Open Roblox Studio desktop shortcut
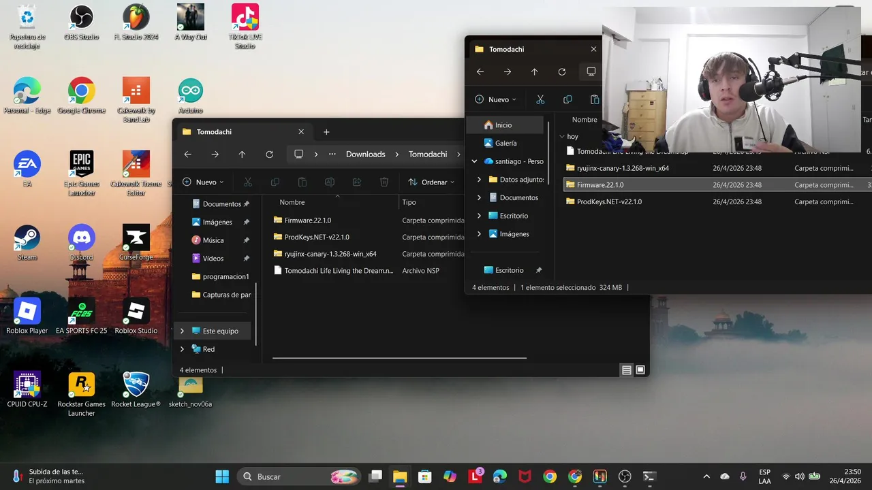Viewport: 872px width, 490px height. [x=136, y=316]
